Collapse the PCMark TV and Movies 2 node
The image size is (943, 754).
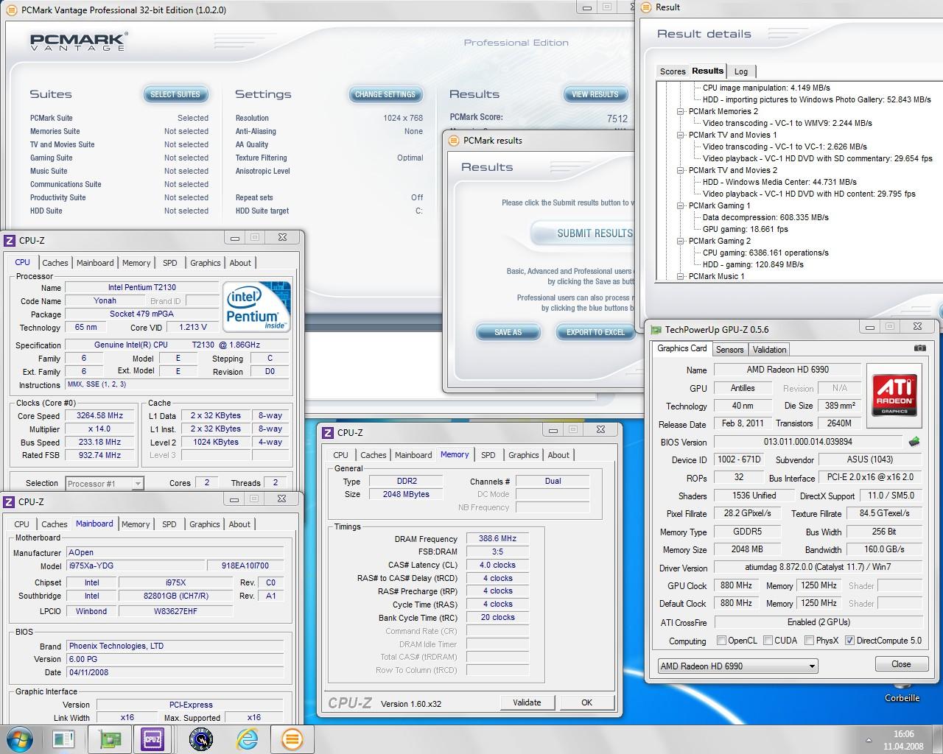point(681,170)
